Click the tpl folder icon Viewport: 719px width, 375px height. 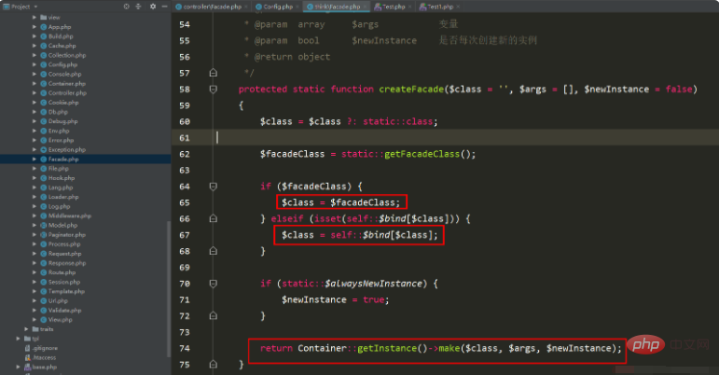click(28, 339)
